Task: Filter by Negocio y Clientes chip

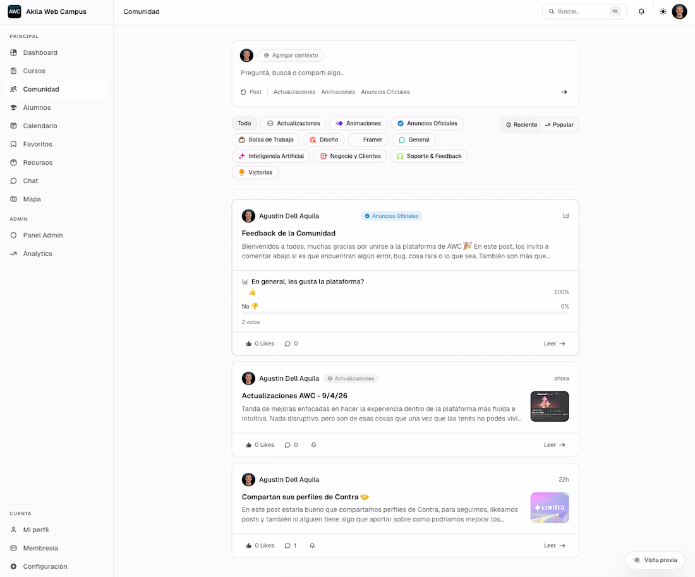Action: click(350, 156)
